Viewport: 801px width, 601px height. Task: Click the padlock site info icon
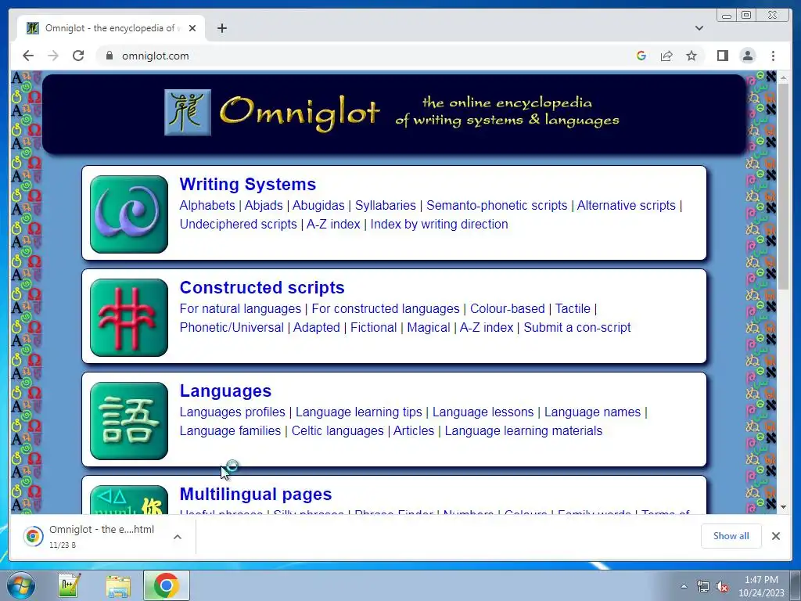(109, 56)
